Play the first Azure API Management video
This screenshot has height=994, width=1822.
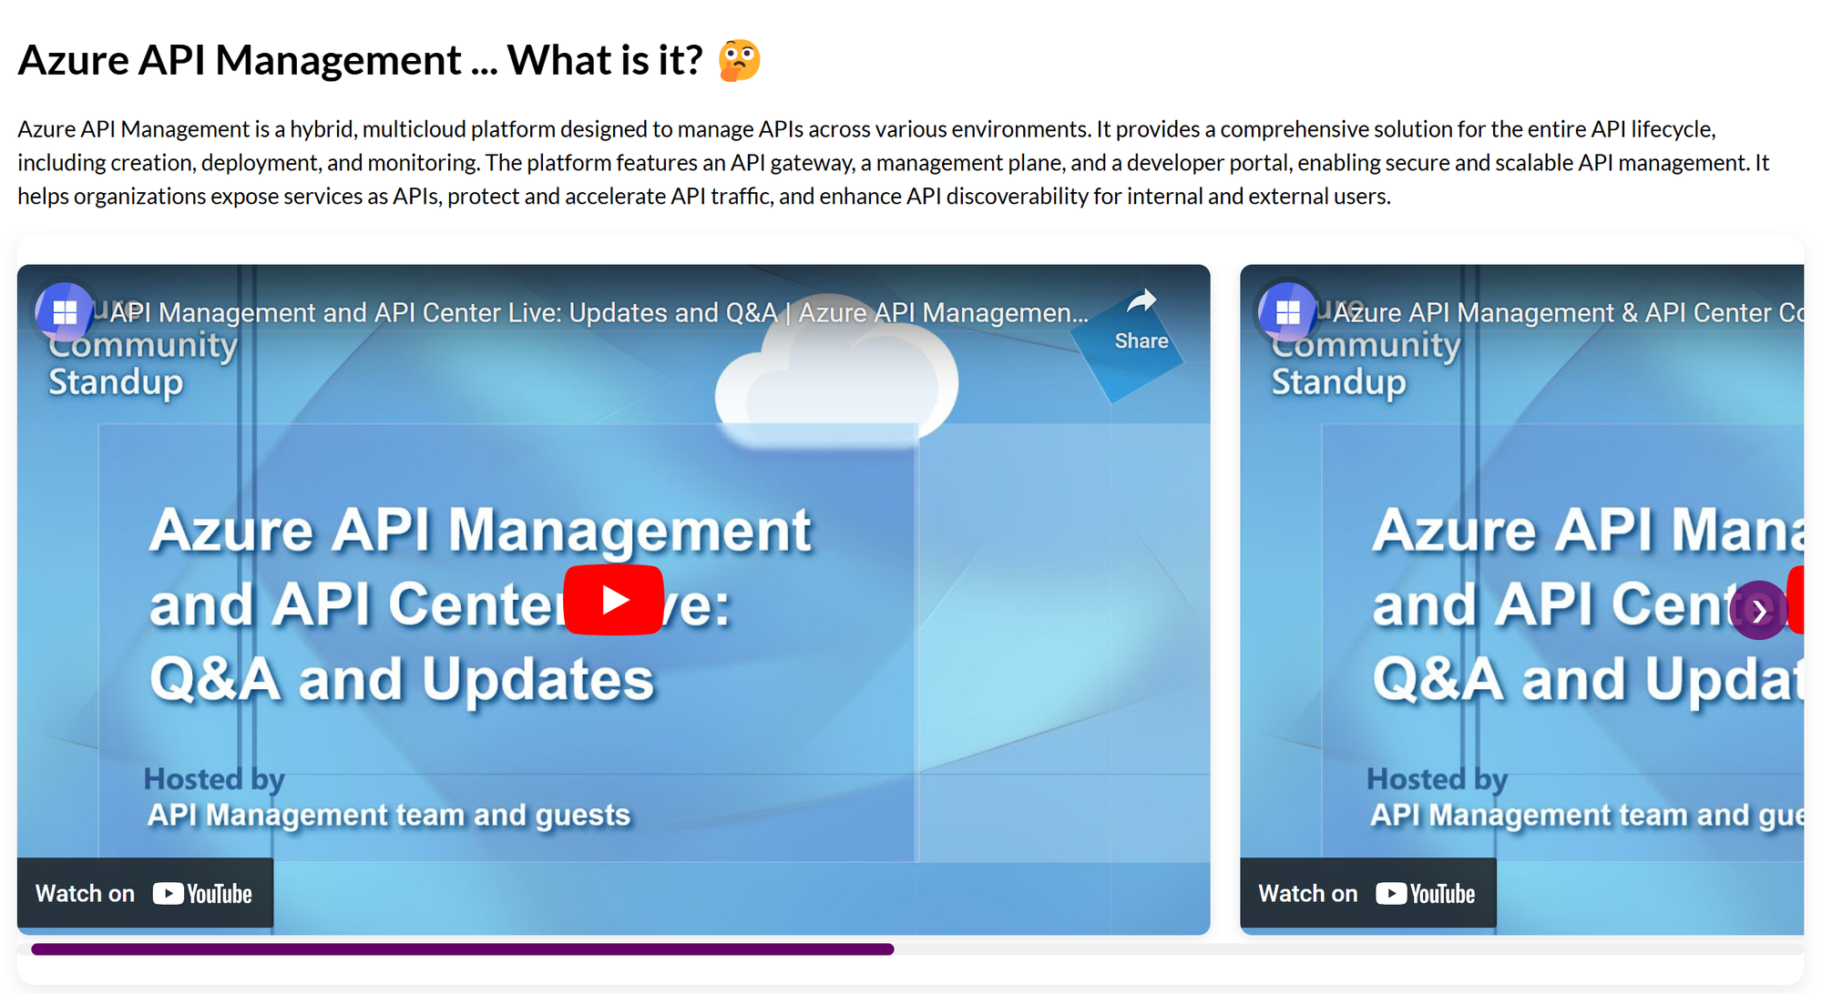[613, 600]
